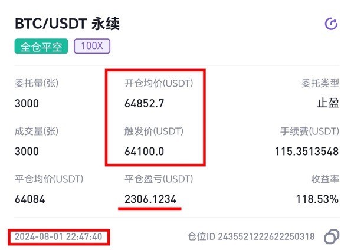Select the BTC/USDT 永续 title
The height and width of the screenshot is (250, 354).
click(67, 24)
